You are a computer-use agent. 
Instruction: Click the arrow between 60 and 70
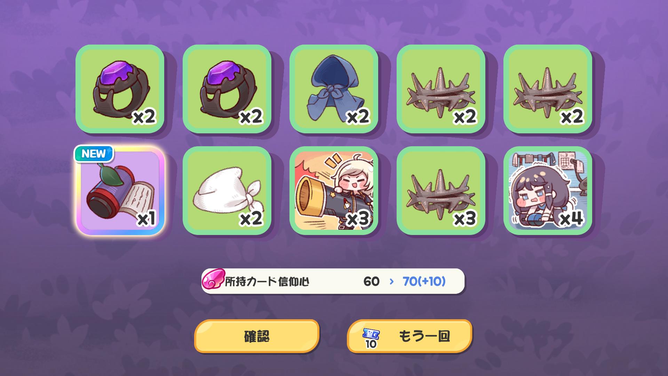click(392, 281)
